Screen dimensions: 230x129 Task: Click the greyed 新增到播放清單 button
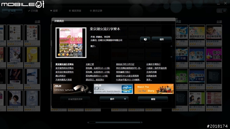75,99
